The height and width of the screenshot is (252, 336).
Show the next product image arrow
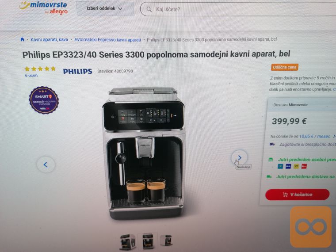click(239, 158)
